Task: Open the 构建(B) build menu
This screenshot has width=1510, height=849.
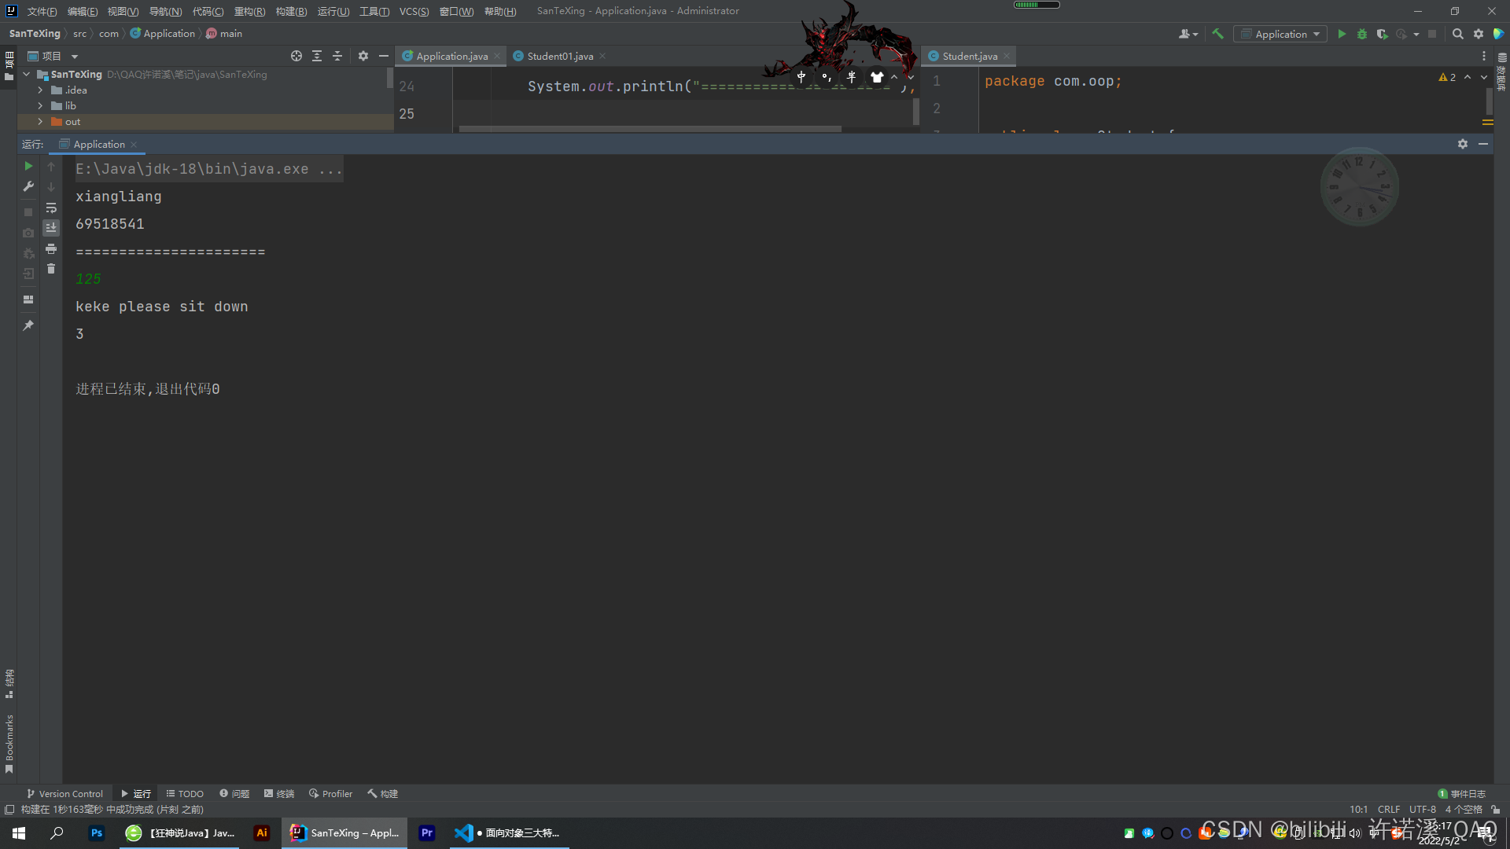Action: (291, 11)
